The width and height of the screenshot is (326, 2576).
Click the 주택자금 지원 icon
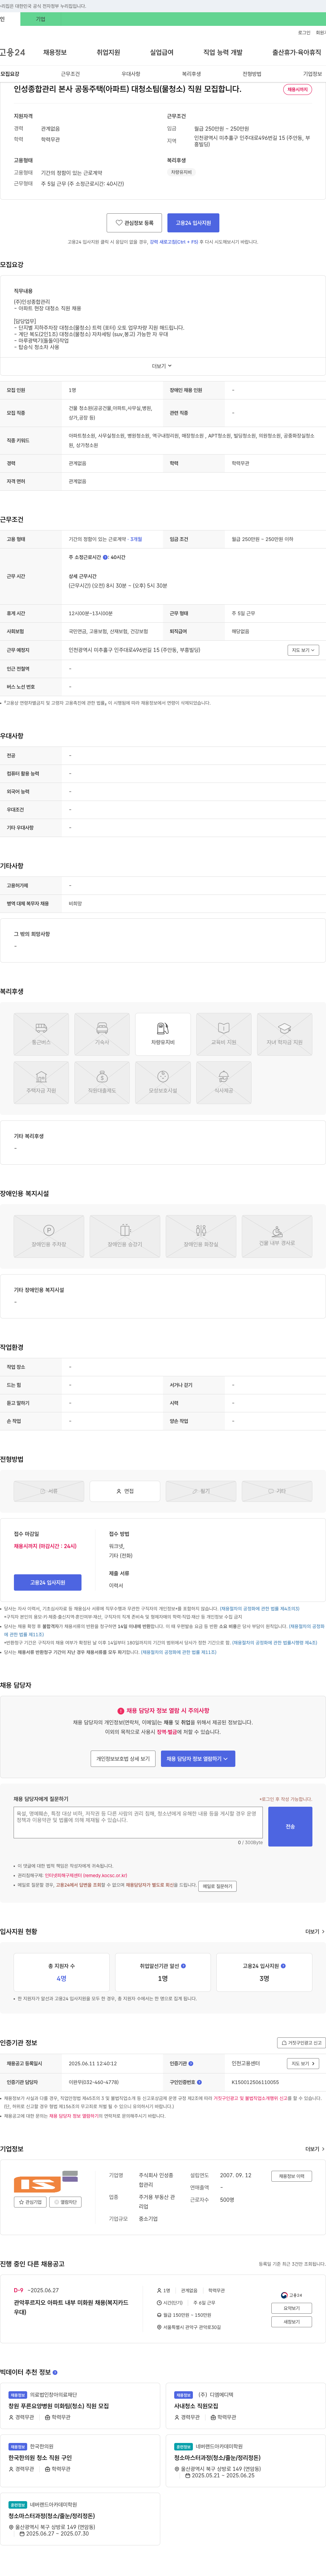click(x=41, y=1082)
